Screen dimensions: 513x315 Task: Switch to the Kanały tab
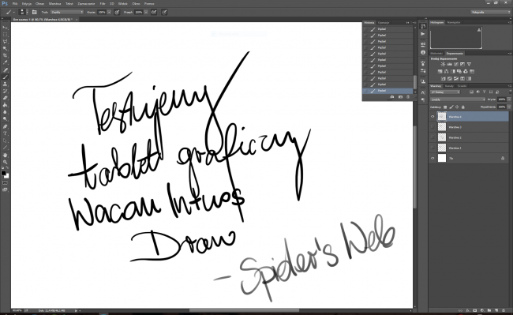(449, 86)
